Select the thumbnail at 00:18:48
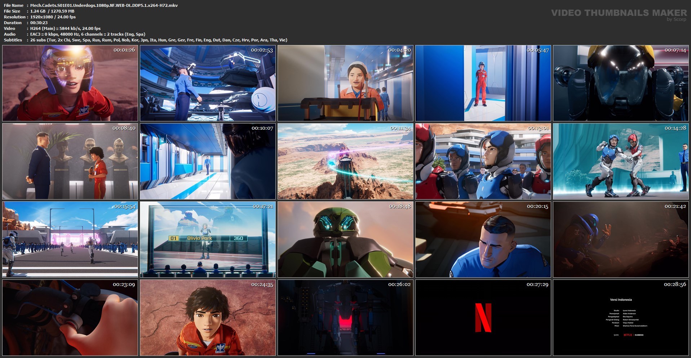This screenshot has height=358, width=691. pyautogui.click(x=346, y=240)
